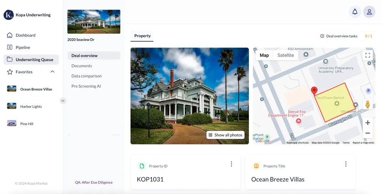Click the KOP1031 property ID value

point(150,180)
